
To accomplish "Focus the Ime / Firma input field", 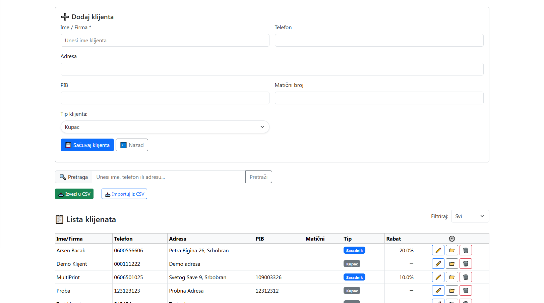I will [x=165, y=40].
